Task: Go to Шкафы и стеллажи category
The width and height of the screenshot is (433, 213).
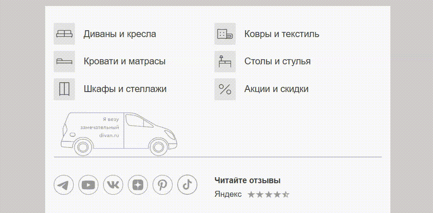Action: click(125, 89)
